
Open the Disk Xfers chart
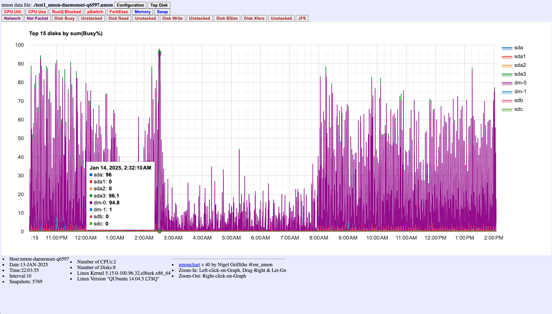pos(254,18)
